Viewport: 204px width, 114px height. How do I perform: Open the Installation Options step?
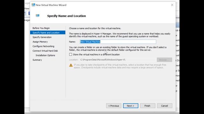pos(45,55)
